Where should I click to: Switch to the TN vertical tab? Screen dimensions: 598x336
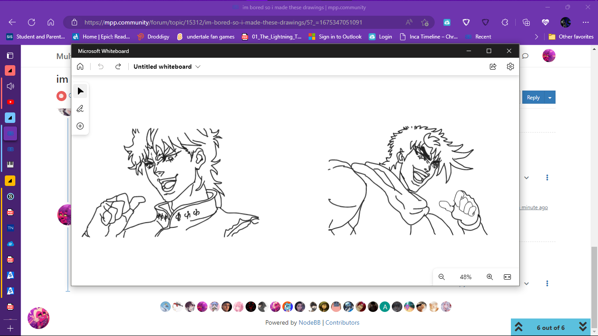[10, 228]
